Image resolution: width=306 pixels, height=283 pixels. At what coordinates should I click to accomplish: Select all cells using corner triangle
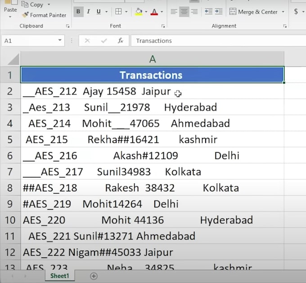tap(13, 59)
